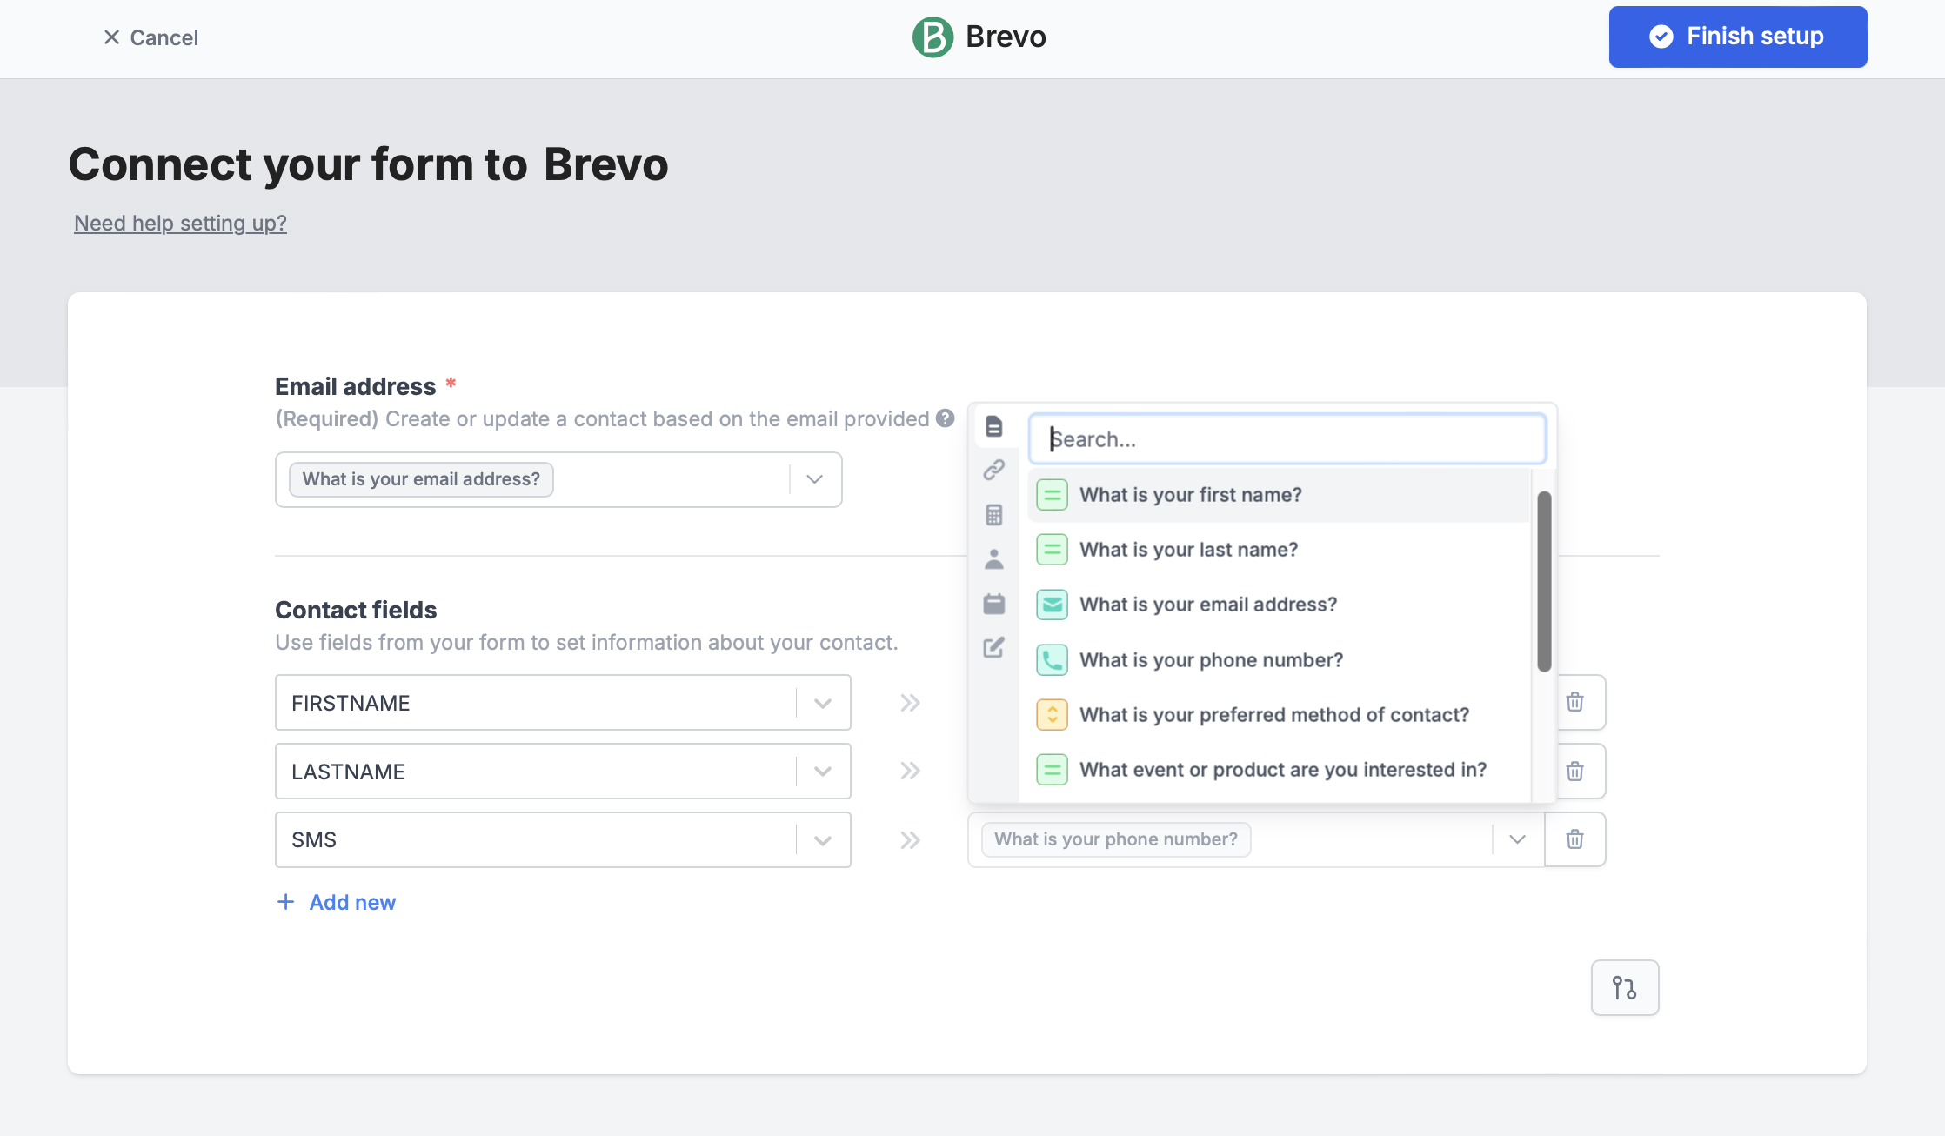Viewport: 1945px width, 1136px height.
Task: Delete the FIRSTNAME field mapping
Action: coord(1574,702)
